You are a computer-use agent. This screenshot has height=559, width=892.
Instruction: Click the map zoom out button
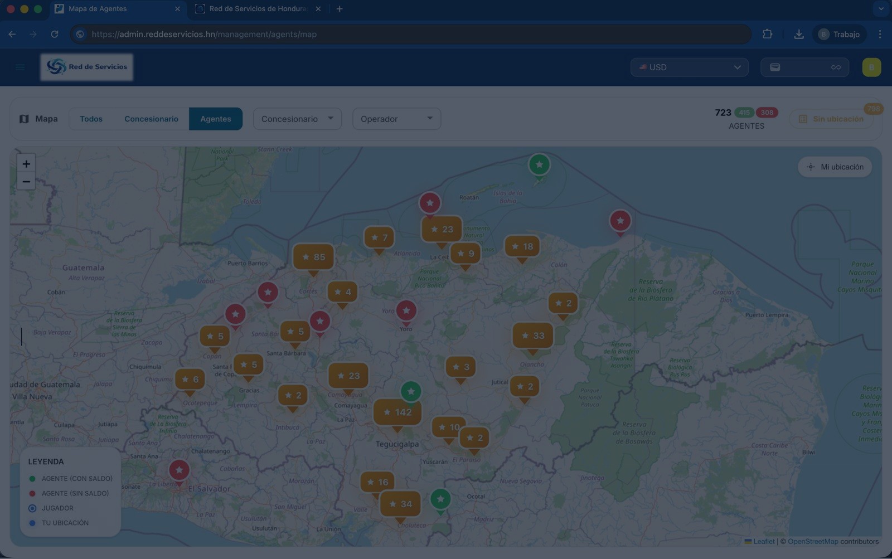click(x=26, y=182)
